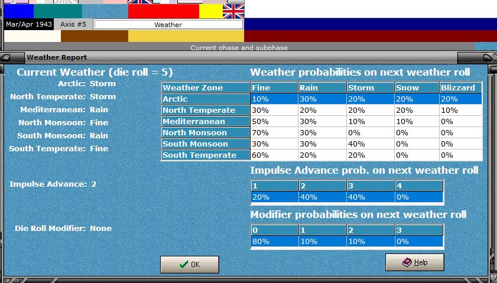Click the Fine column header
Viewport: 497px width, 283px height.
tap(274, 87)
